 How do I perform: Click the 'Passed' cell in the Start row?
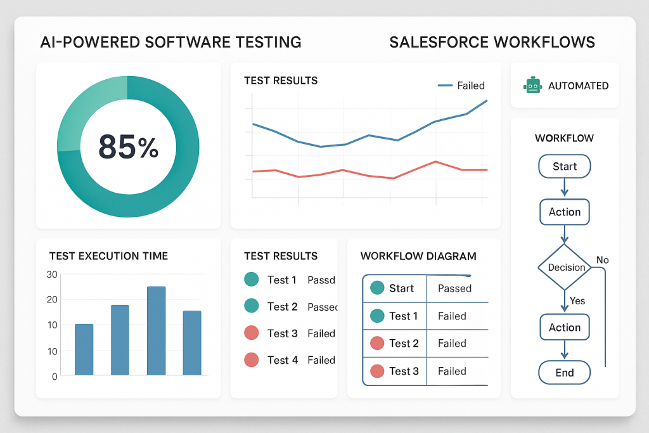pyautogui.click(x=454, y=288)
